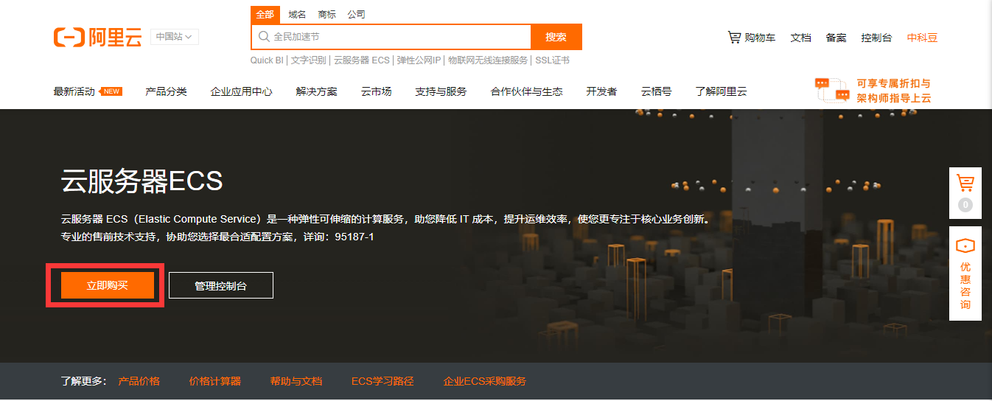This screenshot has height=401, width=992.
Task: Click the floating sidebar cart icon
Action: 965,182
